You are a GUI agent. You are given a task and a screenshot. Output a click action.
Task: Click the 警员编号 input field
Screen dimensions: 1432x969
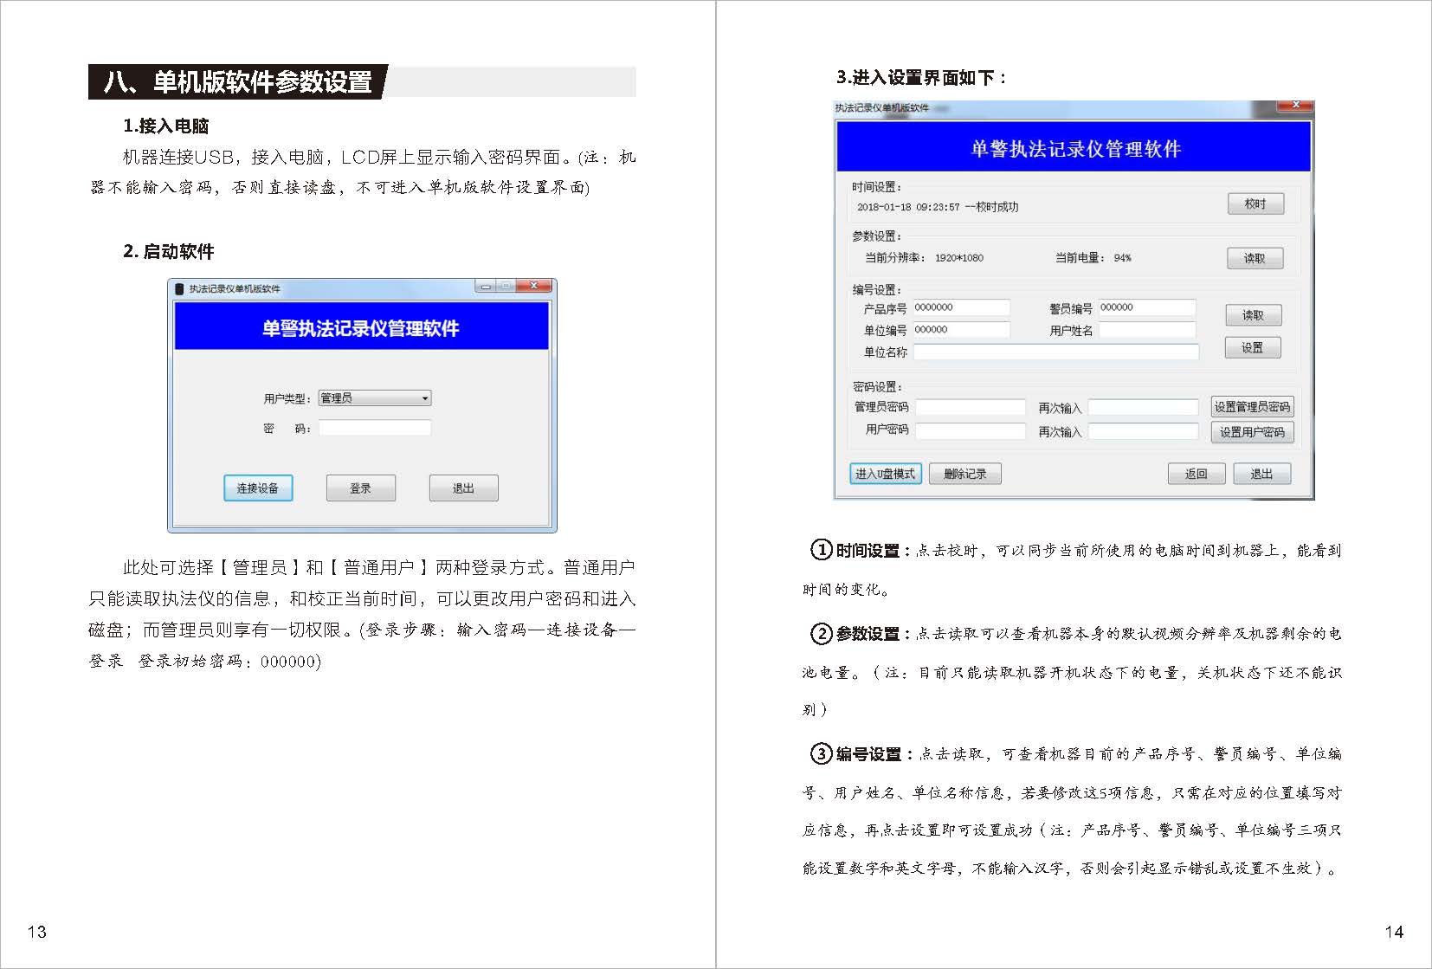click(x=1147, y=307)
